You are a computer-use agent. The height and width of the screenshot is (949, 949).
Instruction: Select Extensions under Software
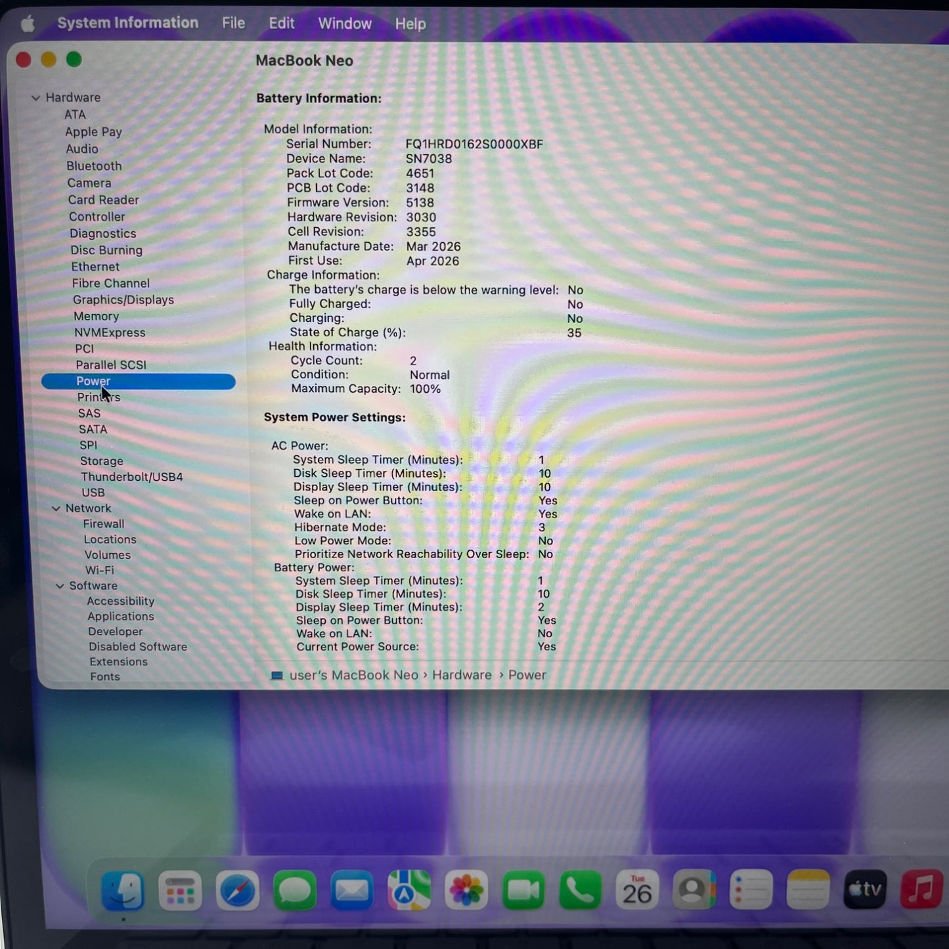(119, 662)
